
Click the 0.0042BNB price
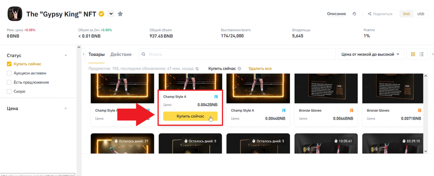pos(208,105)
